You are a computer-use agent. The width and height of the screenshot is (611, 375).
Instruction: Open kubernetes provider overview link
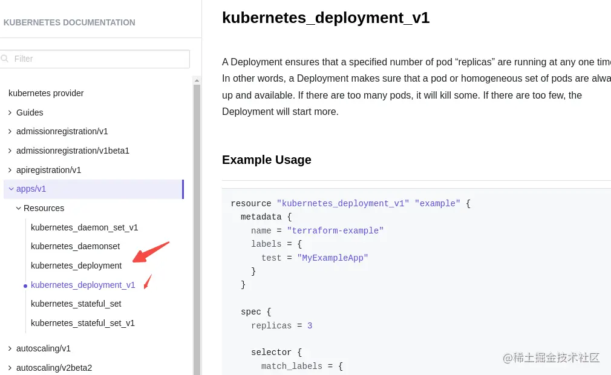coord(46,93)
